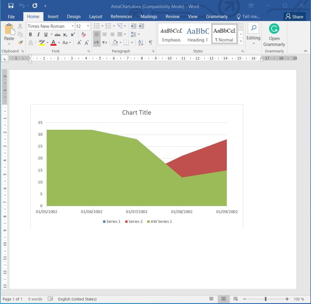Open the Sort dialog with the A-Z icon
311x304 pixels.
tap(140, 43)
